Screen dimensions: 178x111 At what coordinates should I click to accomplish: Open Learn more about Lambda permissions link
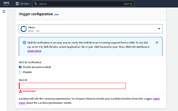156,99
